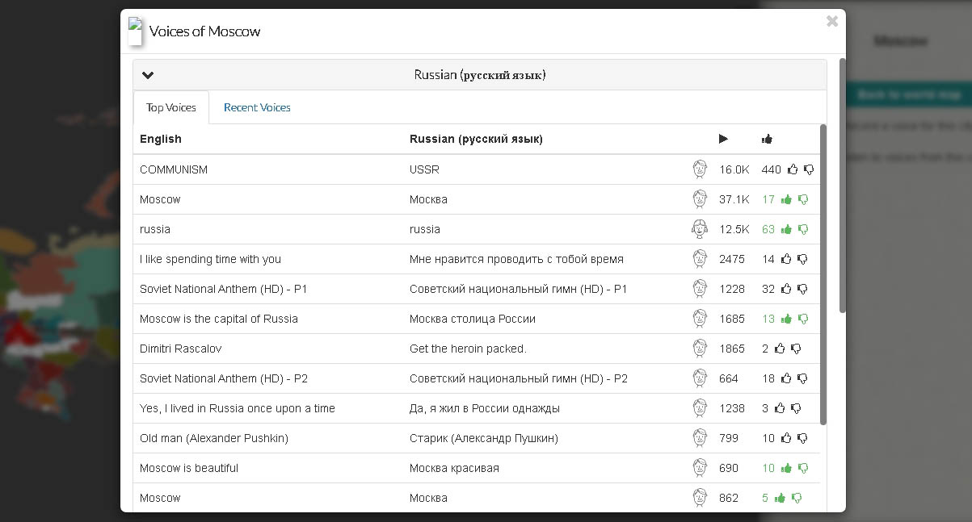Toggle the green dislike on Moscow is beautiful

click(802, 468)
